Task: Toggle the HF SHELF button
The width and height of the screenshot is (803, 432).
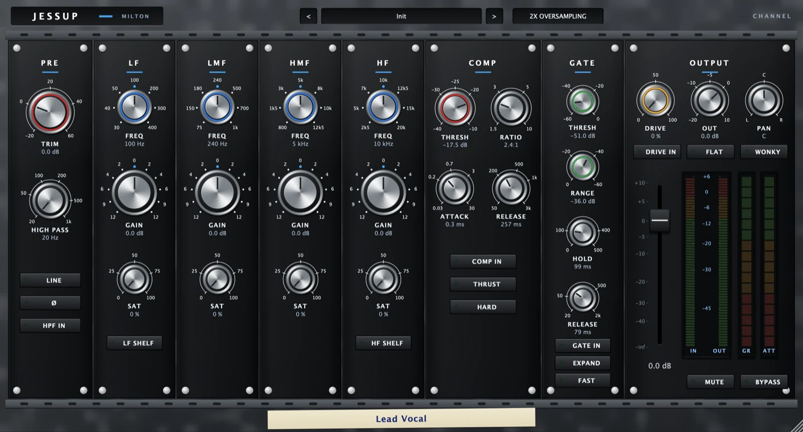Action: pos(383,343)
